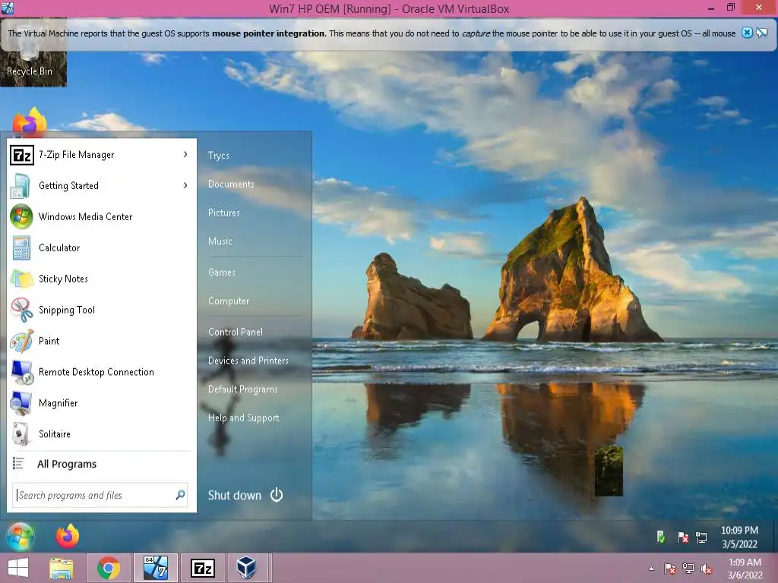Viewport: 778px width, 583px height.
Task: Open Devices and Printers
Action: click(248, 361)
